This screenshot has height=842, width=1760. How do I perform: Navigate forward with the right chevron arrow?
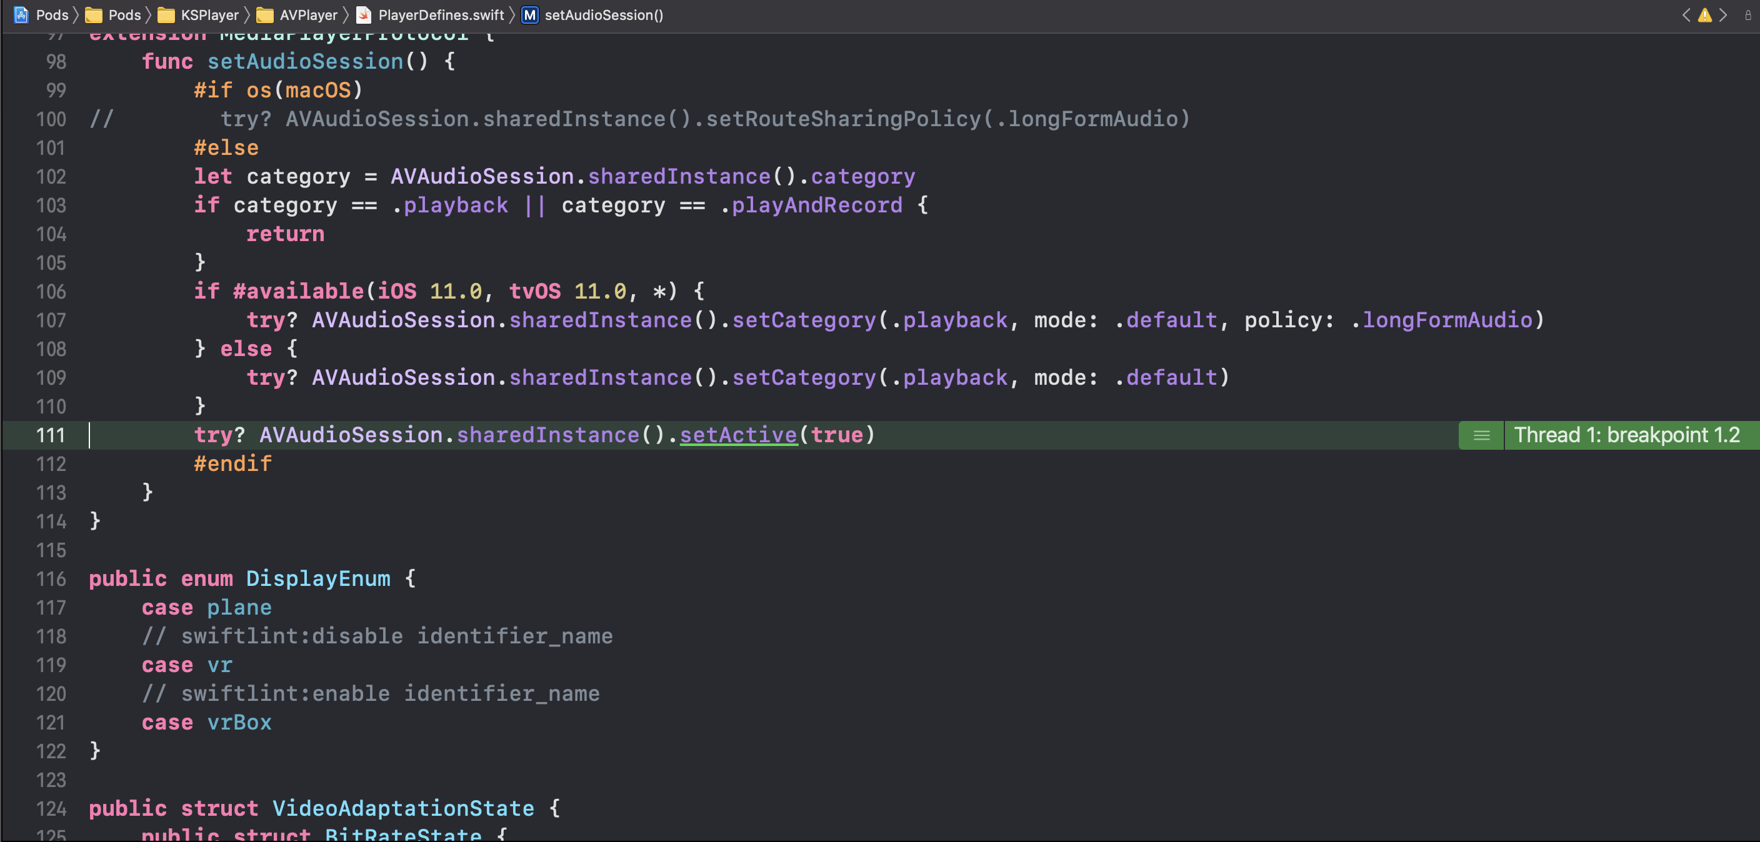coord(1724,15)
